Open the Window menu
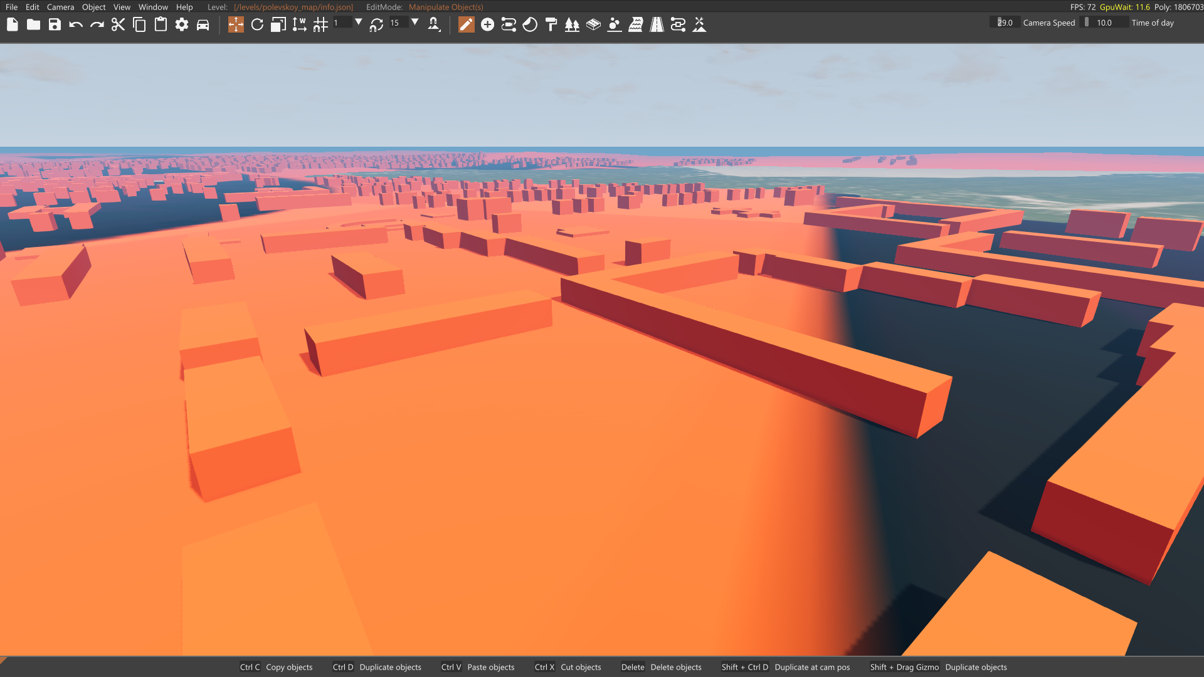The image size is (1204, 677). (153, 7)
